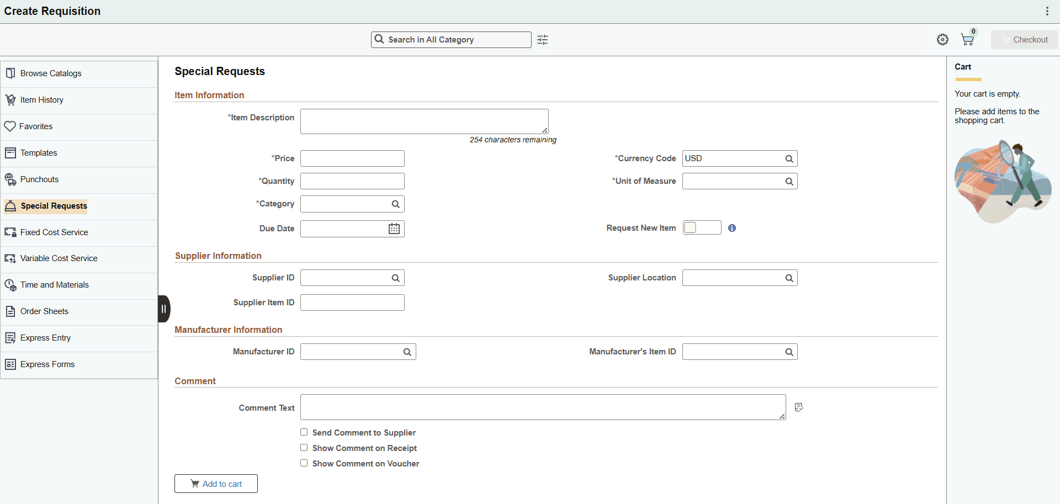Look up Supplier Location values
This screenshot has width=1060, height=504.
click(789, 278)
